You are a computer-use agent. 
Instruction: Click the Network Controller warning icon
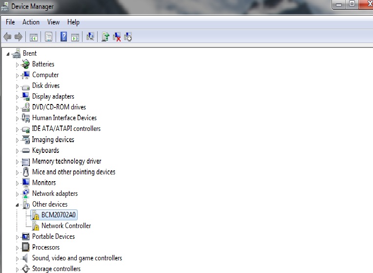[36, 226]
